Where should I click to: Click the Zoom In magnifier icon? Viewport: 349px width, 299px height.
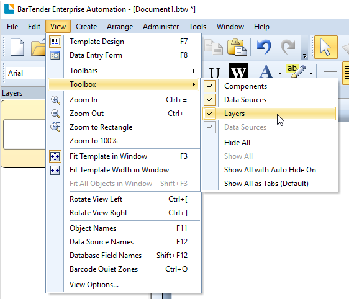55,100
